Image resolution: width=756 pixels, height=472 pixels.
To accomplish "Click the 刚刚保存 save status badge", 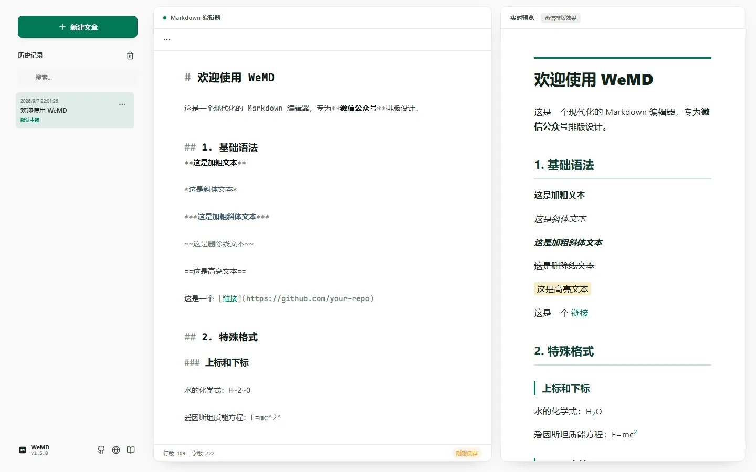I will tap(467, 453).
